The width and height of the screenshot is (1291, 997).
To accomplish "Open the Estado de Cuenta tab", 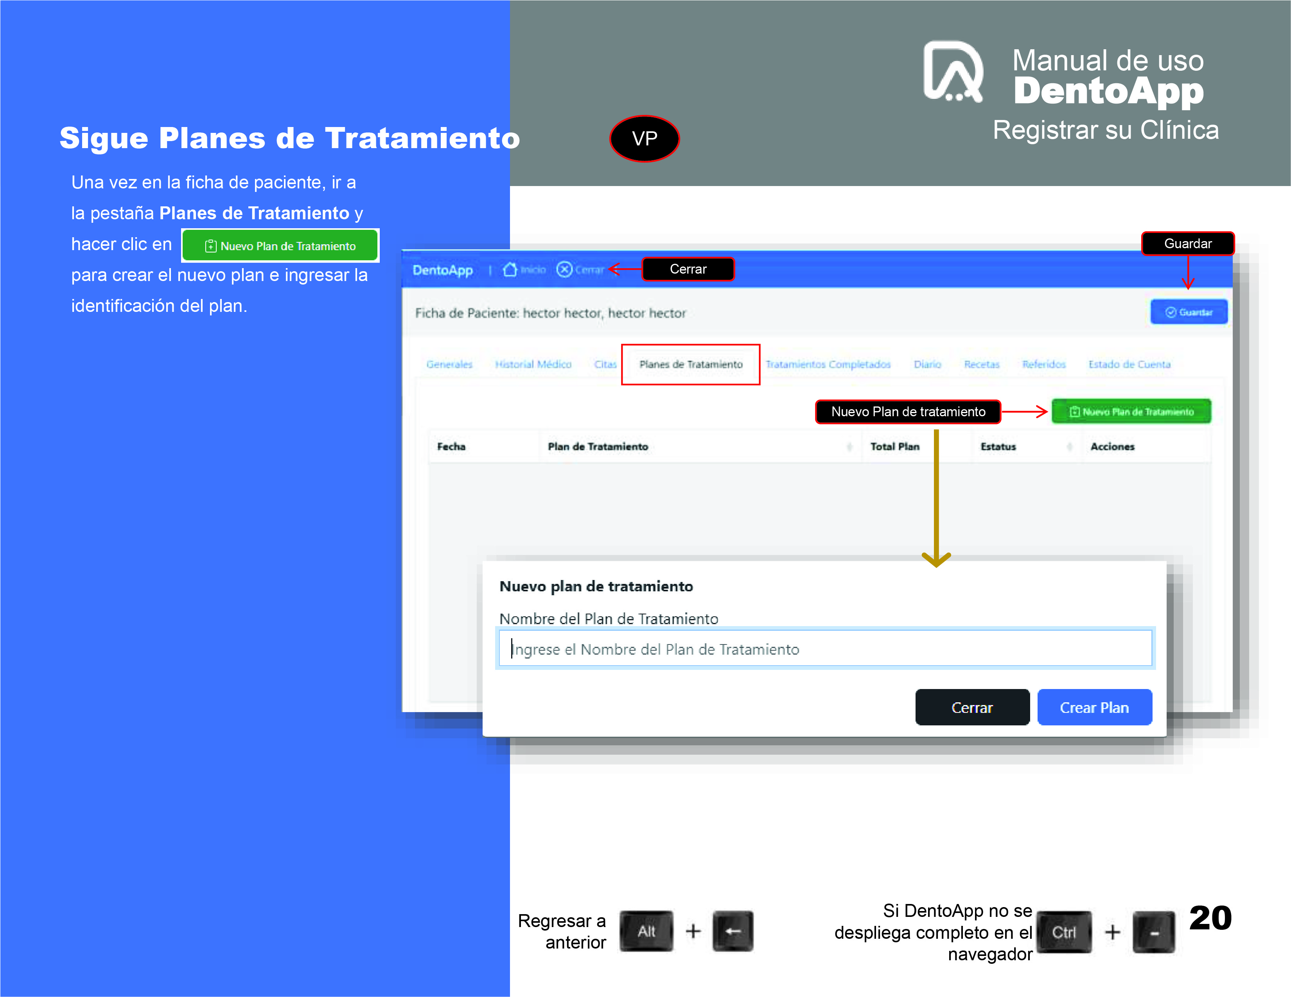I will point(1129,364).
